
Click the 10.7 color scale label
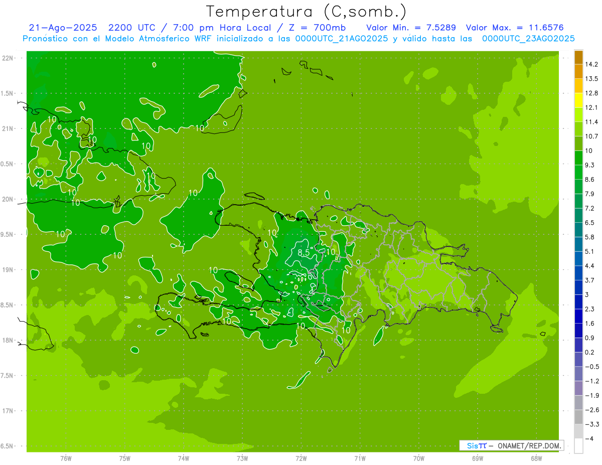[x=592, y=136]
